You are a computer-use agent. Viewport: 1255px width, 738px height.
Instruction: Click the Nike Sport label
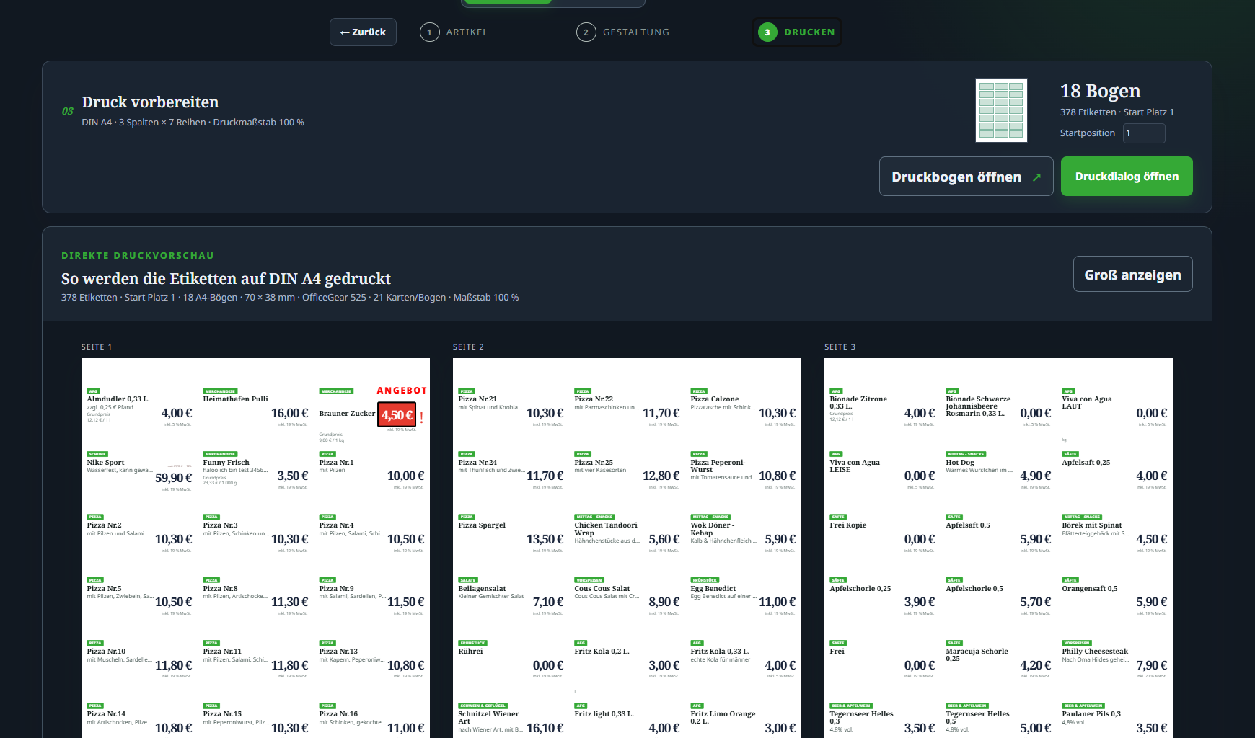[x=105, y=462]
